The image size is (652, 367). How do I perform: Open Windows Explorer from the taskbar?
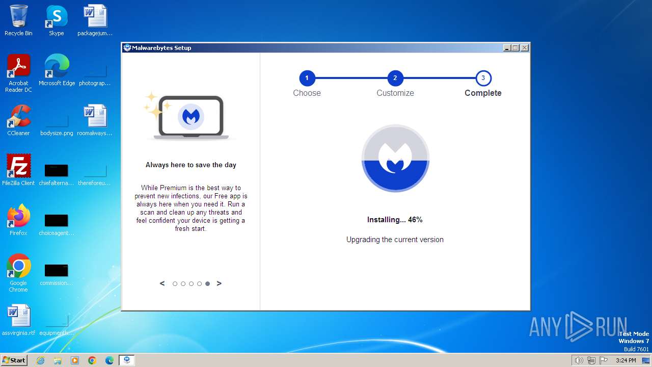(x=58, y=360)
